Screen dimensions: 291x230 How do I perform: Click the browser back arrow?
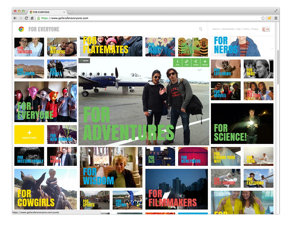pos(15,18)
